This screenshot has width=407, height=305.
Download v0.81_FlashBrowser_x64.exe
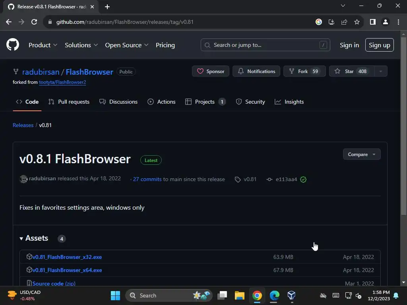click(67, 270)
